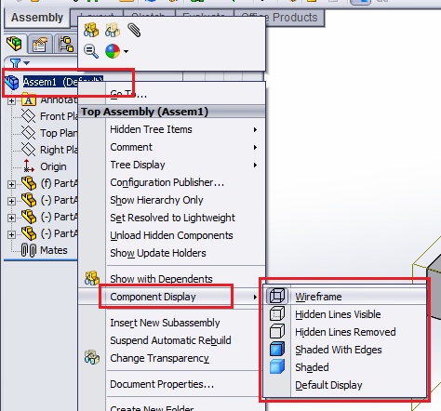Choose Go To menu entry
The height and width of the screenshot is (411, 441).
pos(185,94)
